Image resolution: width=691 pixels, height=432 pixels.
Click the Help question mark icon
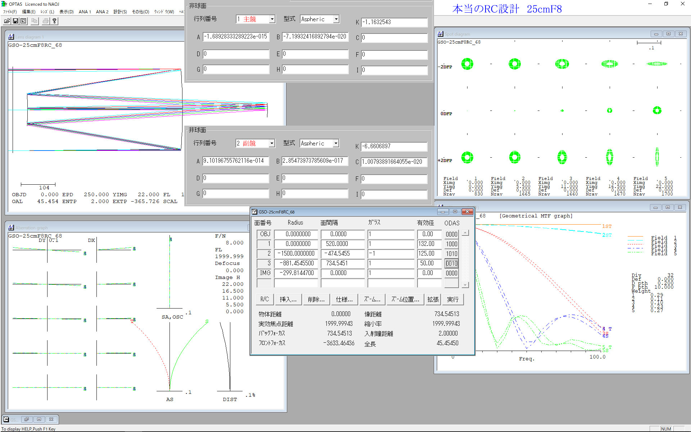pos(54,21)
